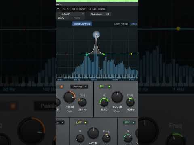Toggle the MF band enable LED

click(109, 87)
